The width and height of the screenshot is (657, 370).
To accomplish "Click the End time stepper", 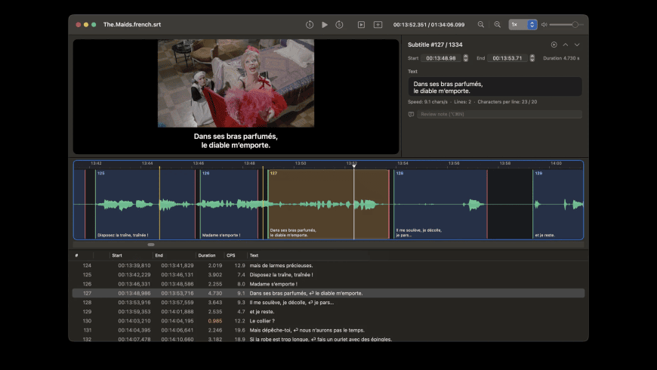I will point(532,58).
